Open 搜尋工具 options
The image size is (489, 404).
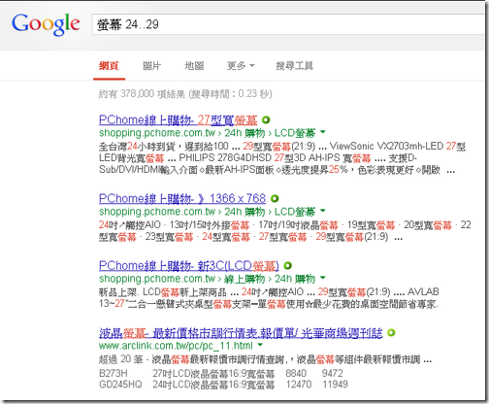tap(294, 66)
